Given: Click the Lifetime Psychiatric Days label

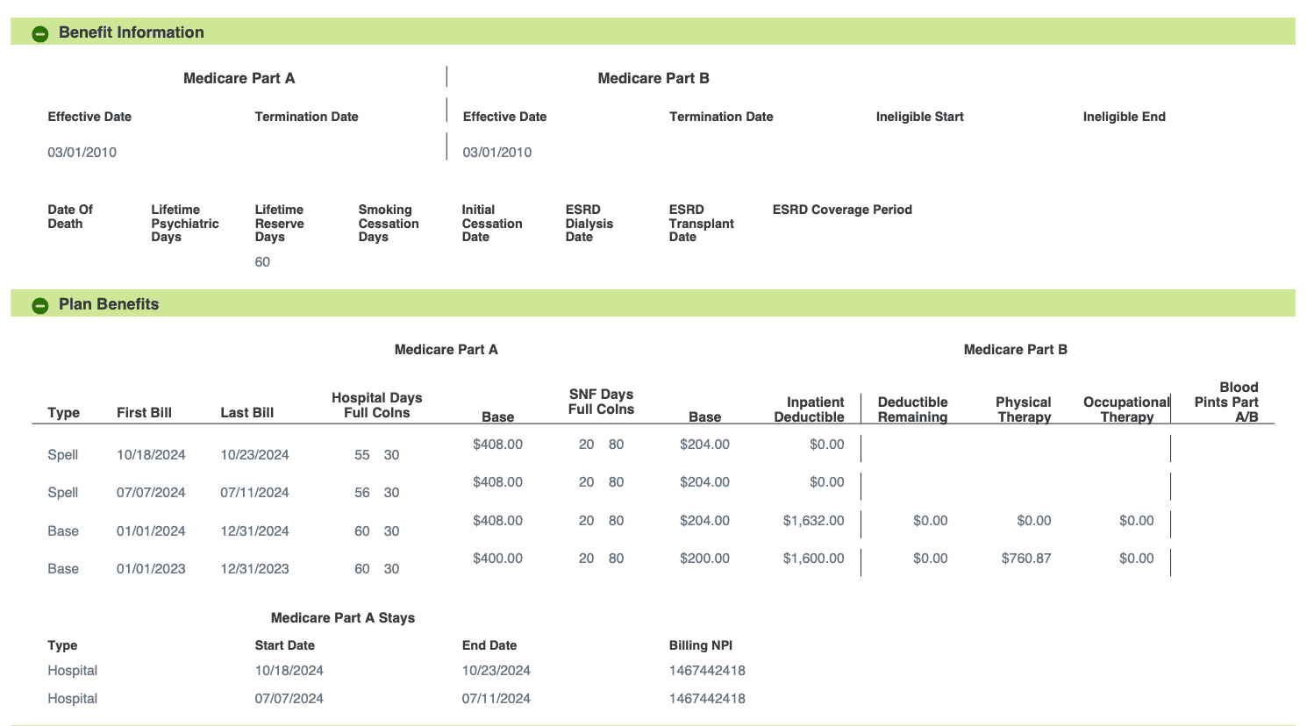Looking at the screenshot, I should tap(185, 224).
